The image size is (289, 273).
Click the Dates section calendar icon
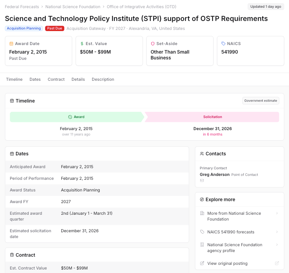12,154
